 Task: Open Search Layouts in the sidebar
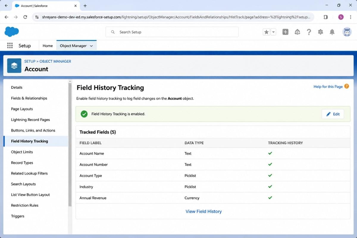(23, 184)
